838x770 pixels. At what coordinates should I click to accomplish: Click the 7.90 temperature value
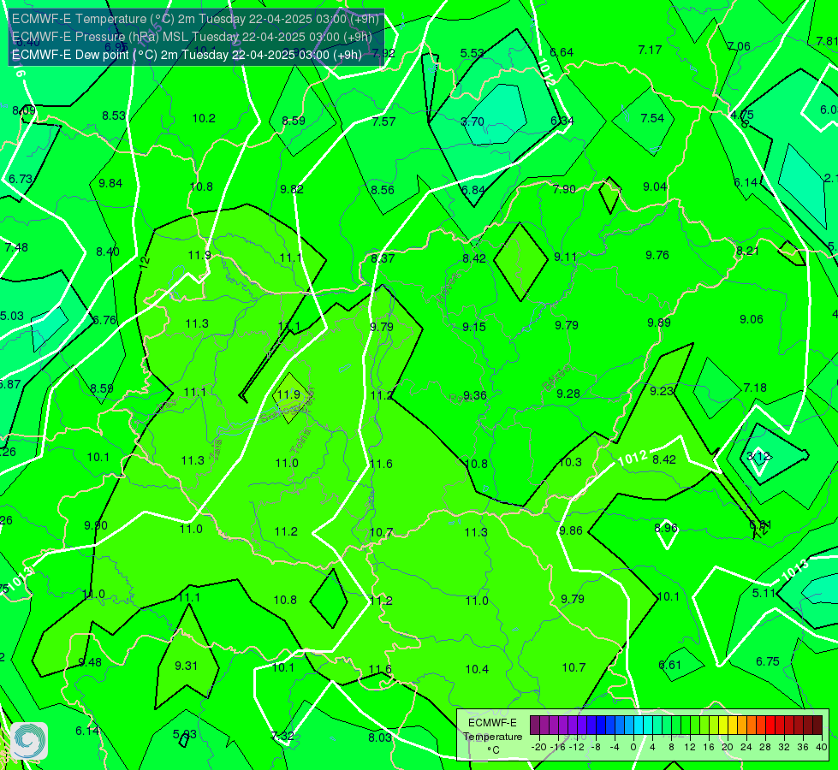tap(564, 189)
